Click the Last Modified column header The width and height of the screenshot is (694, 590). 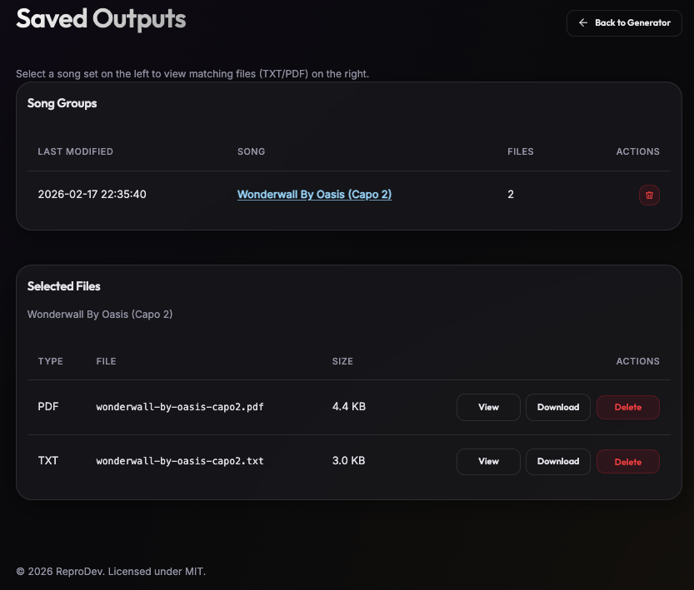(76, 151)
